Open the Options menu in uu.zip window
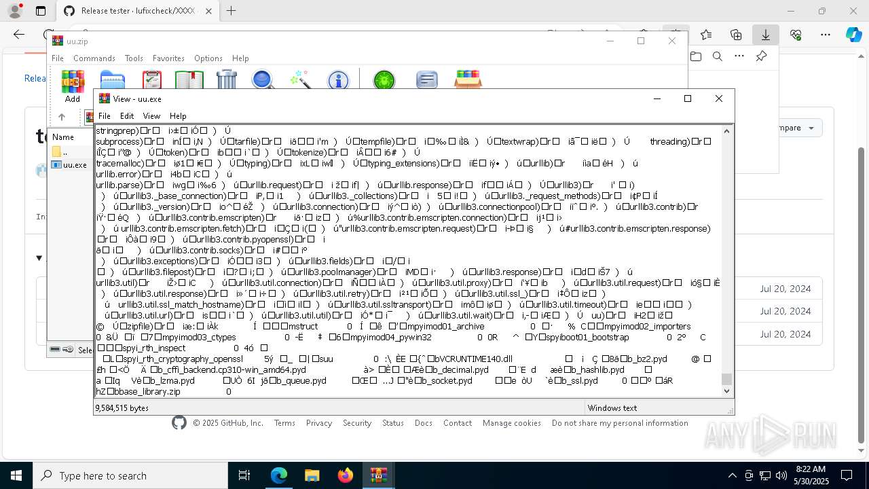 pyautogui.click(x=208, y=58)
